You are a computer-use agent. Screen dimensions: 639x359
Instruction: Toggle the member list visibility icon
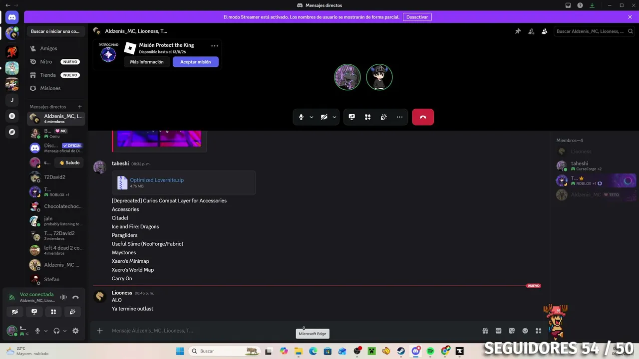coord(545,31)
